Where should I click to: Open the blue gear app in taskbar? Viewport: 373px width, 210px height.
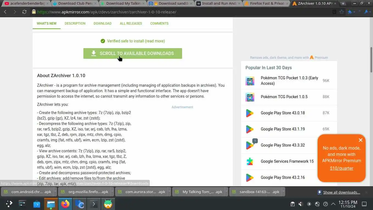[80, 204]
